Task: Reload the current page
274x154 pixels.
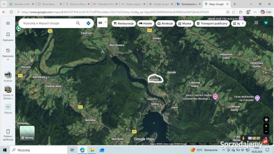Action: pyautogui.click(x=11, y=12)
